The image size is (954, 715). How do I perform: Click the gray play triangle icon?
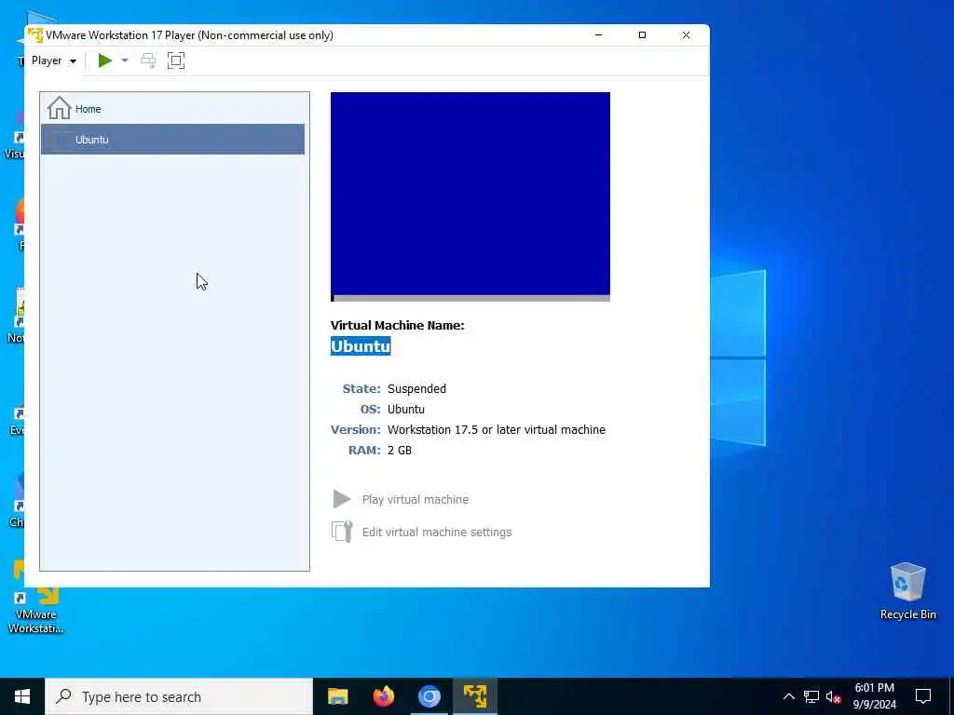point(341,499)
